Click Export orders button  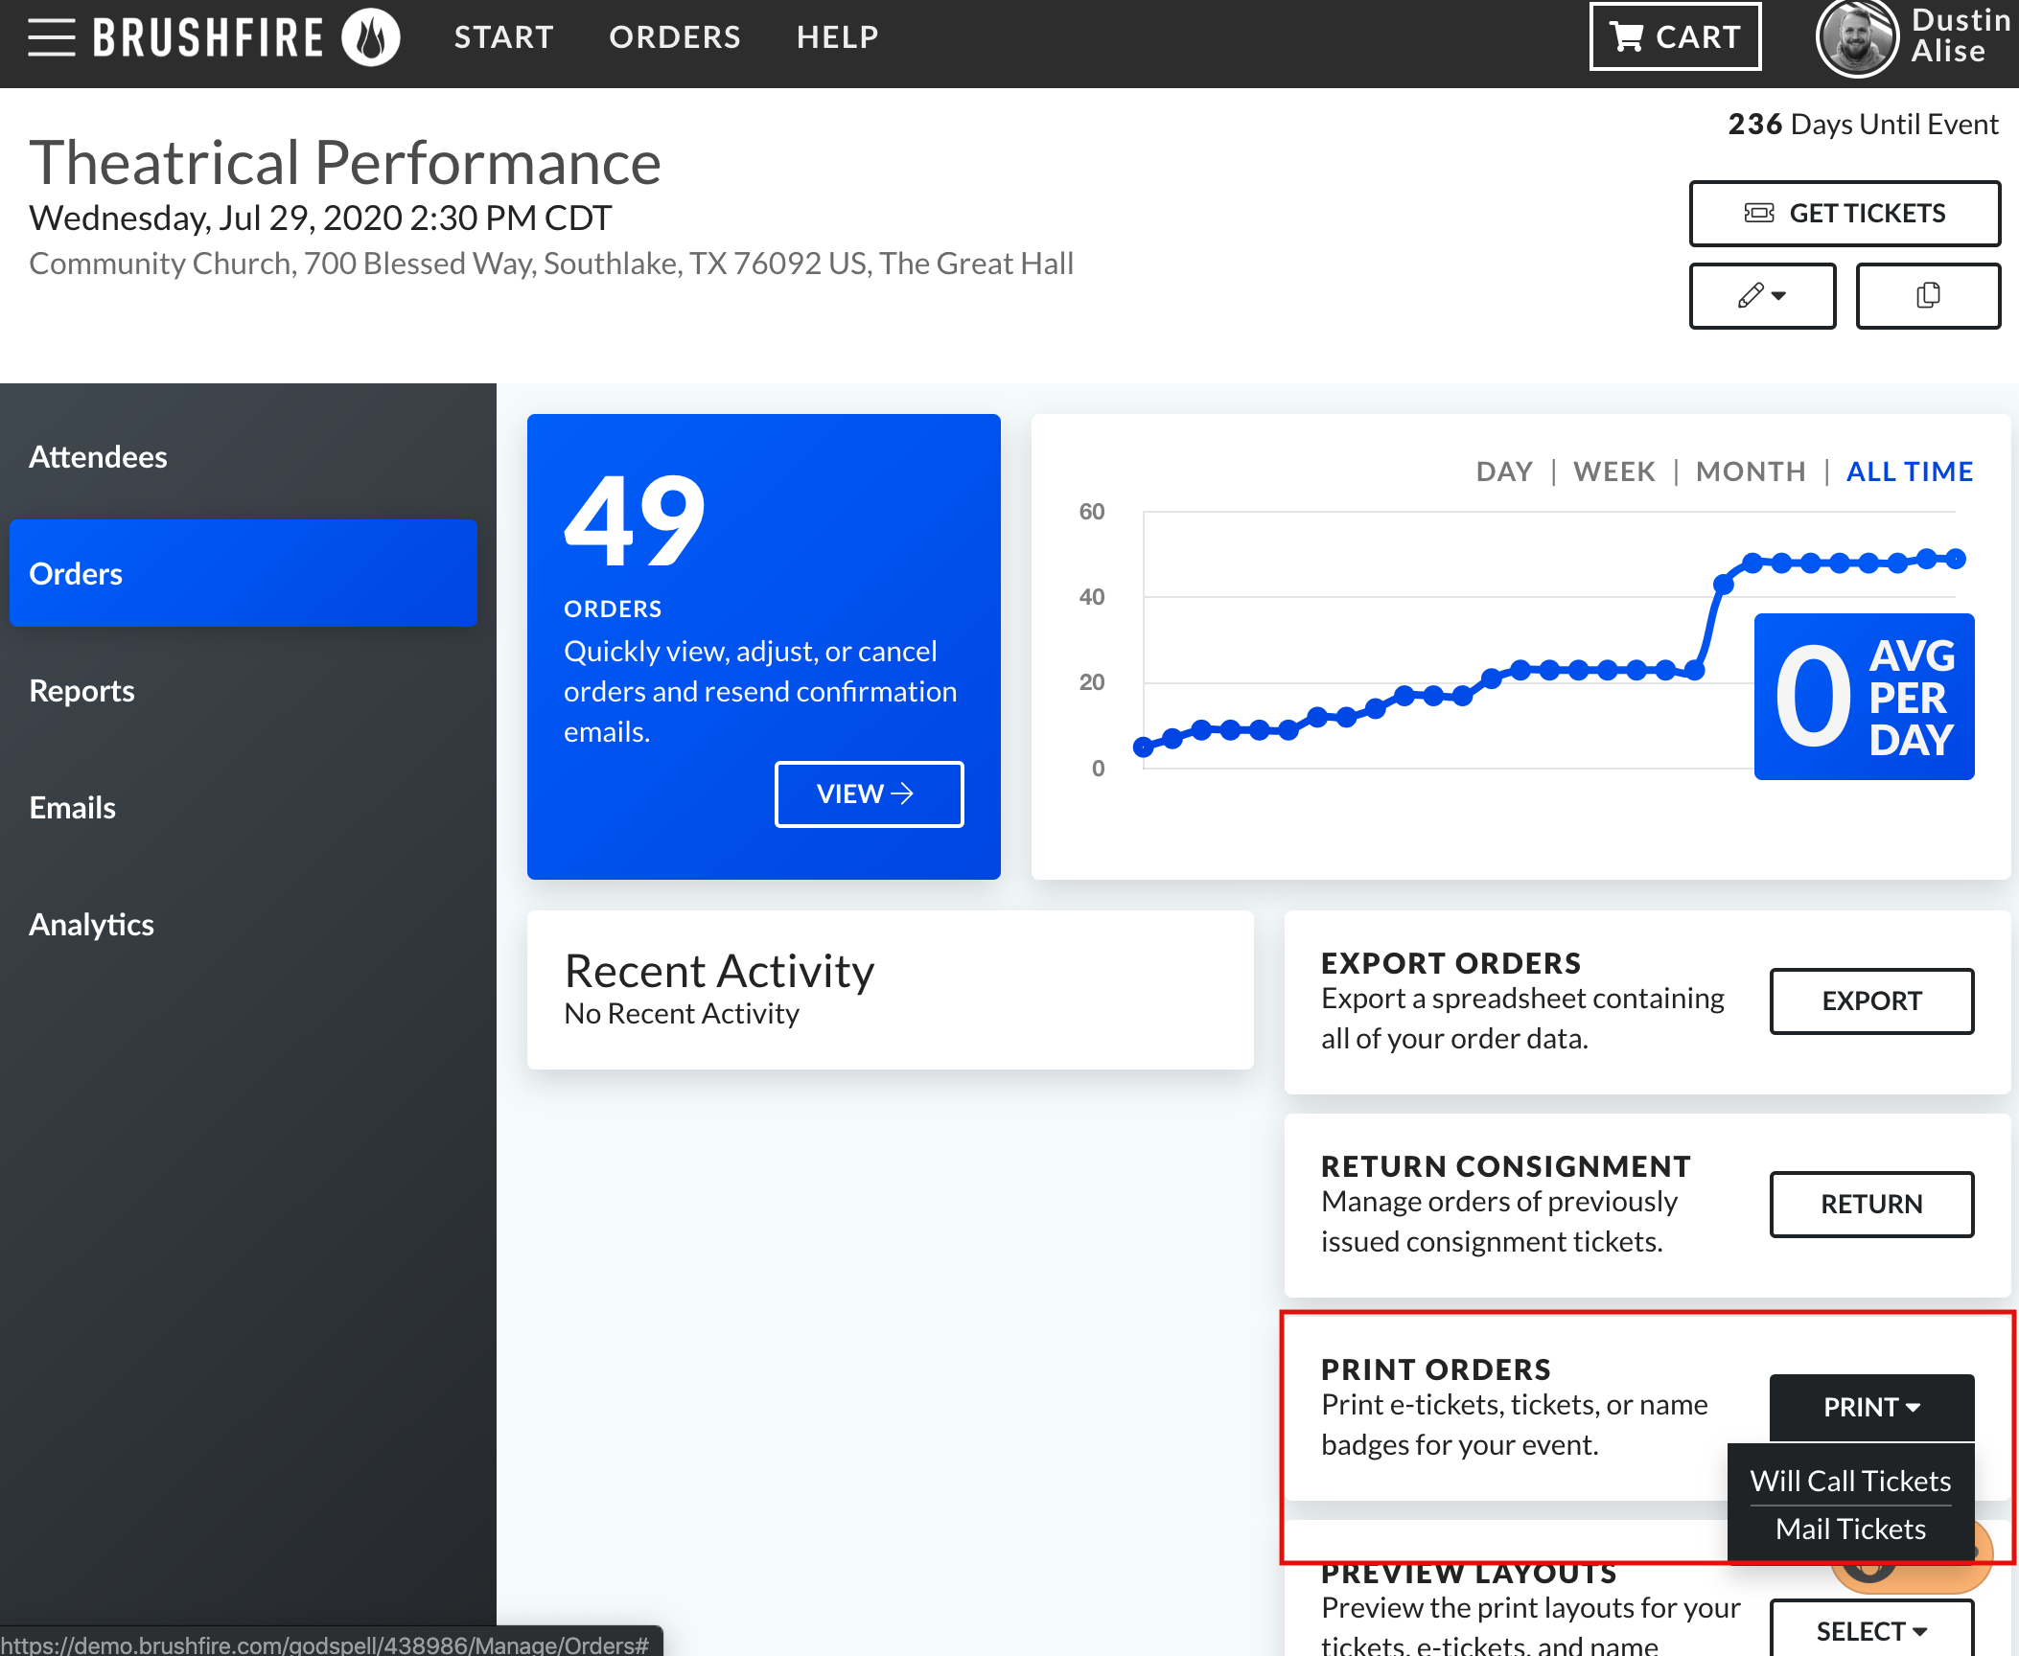1870,1000
